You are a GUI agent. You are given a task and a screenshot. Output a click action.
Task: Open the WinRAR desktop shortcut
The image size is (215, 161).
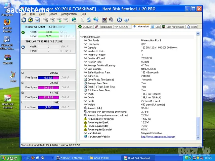[x=7, y=59]
